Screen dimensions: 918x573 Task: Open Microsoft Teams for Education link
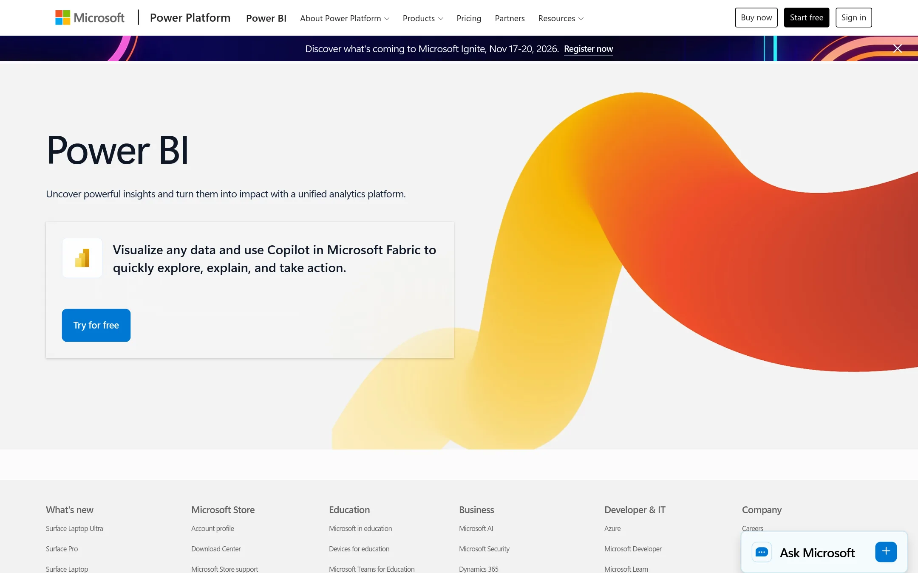(x=371, y=569)
